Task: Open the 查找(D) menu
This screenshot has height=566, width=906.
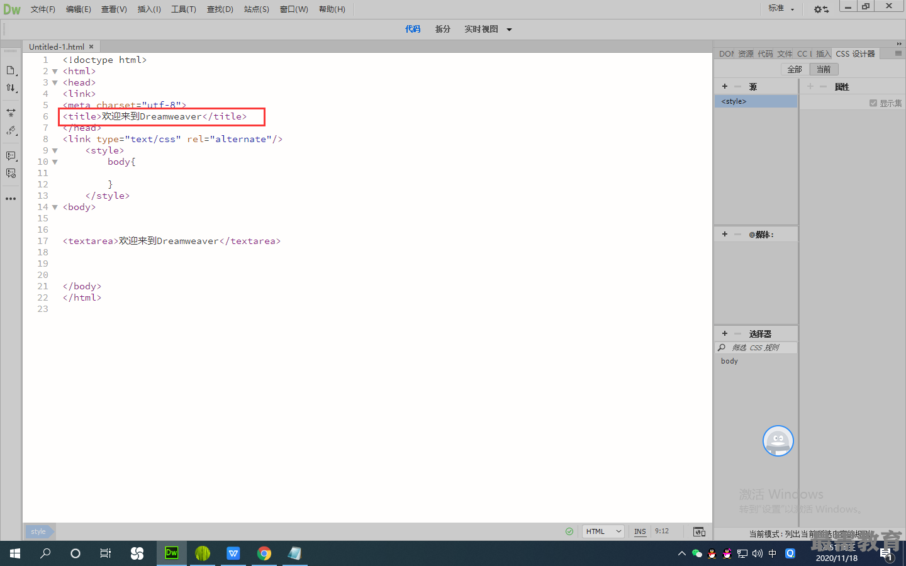Action: click(220, 9)
